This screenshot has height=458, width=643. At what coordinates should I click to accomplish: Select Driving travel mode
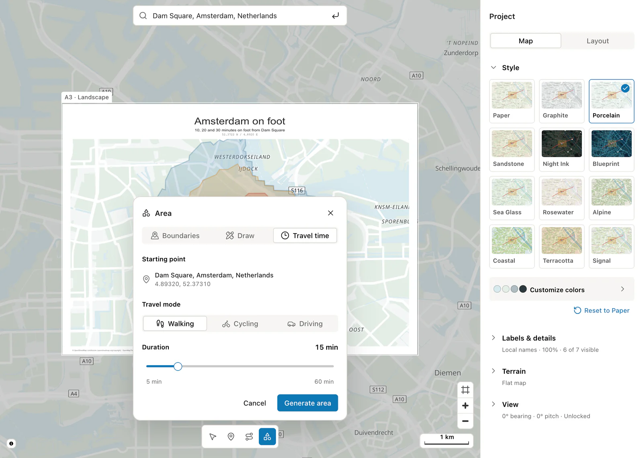coord(305,324)
